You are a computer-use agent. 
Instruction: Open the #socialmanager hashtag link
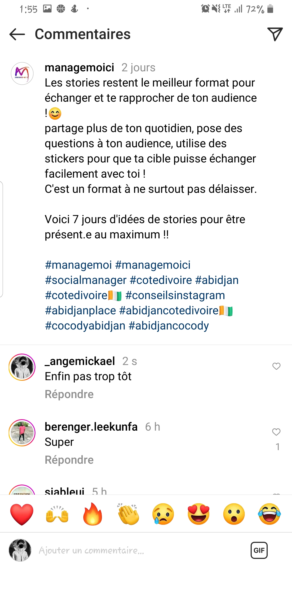click(86, 280)
